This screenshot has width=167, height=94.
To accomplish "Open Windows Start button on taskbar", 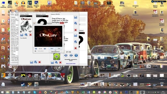I will 2,92.
